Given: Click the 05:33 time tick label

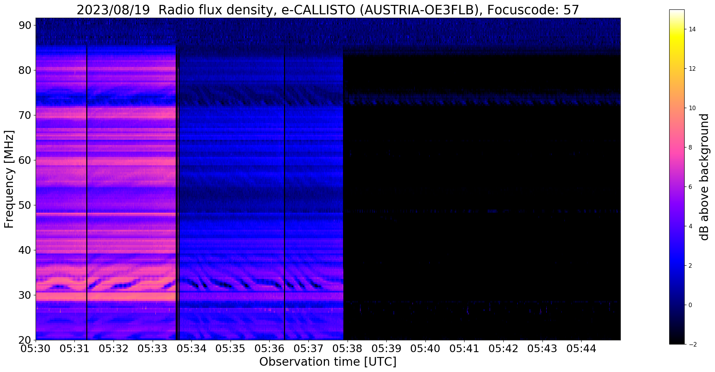Looking at the screenshot, I should pos(153,349).
